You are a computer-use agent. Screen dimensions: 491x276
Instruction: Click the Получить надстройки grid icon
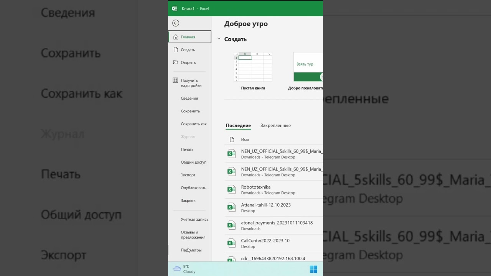click(x=175, y=80)
